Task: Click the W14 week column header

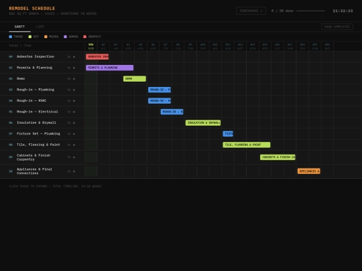Action: pyautogui.click(x=253, y=46)
